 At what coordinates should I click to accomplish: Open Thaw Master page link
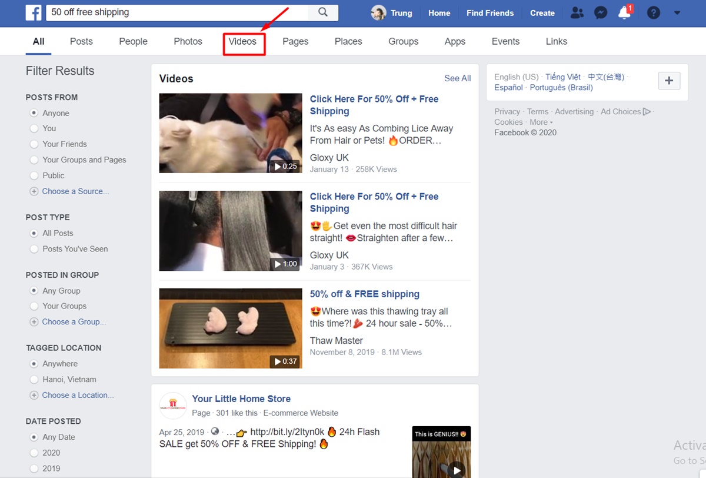tap(337, 340)
